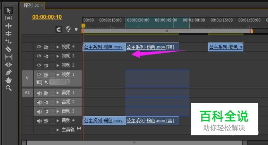
Task: Select first 公主系列-粉色.mov clip on 视频 4
Action: [104, 47]
